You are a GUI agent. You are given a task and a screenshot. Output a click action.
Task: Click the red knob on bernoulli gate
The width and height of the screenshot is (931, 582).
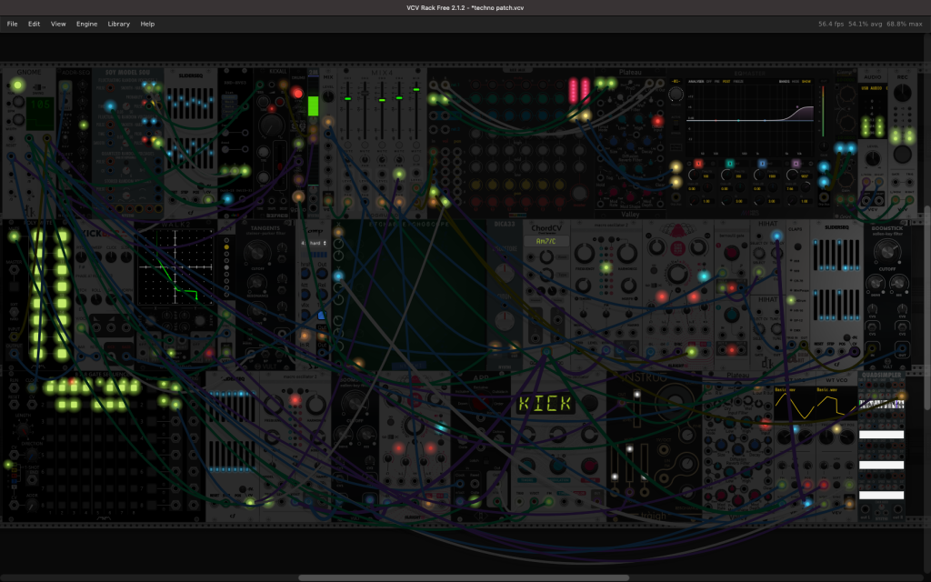(732, 253)
